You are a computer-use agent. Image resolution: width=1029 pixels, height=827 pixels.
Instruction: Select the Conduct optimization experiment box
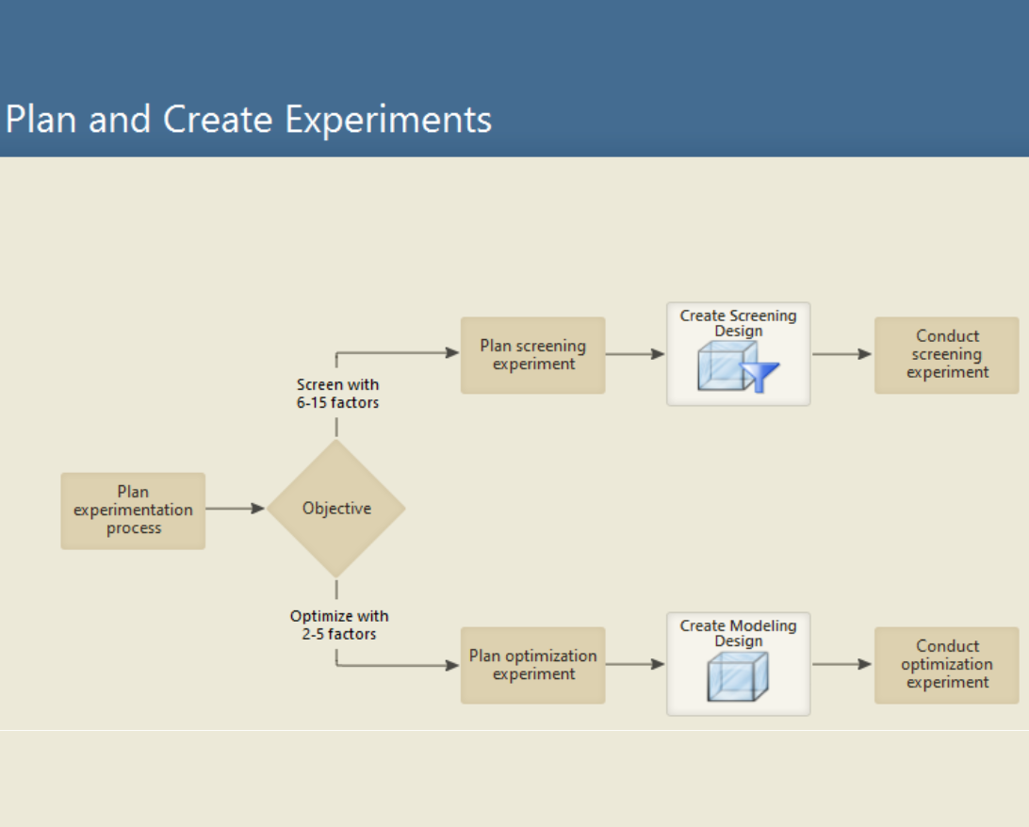pyautogui.click(x=947, y=664)
